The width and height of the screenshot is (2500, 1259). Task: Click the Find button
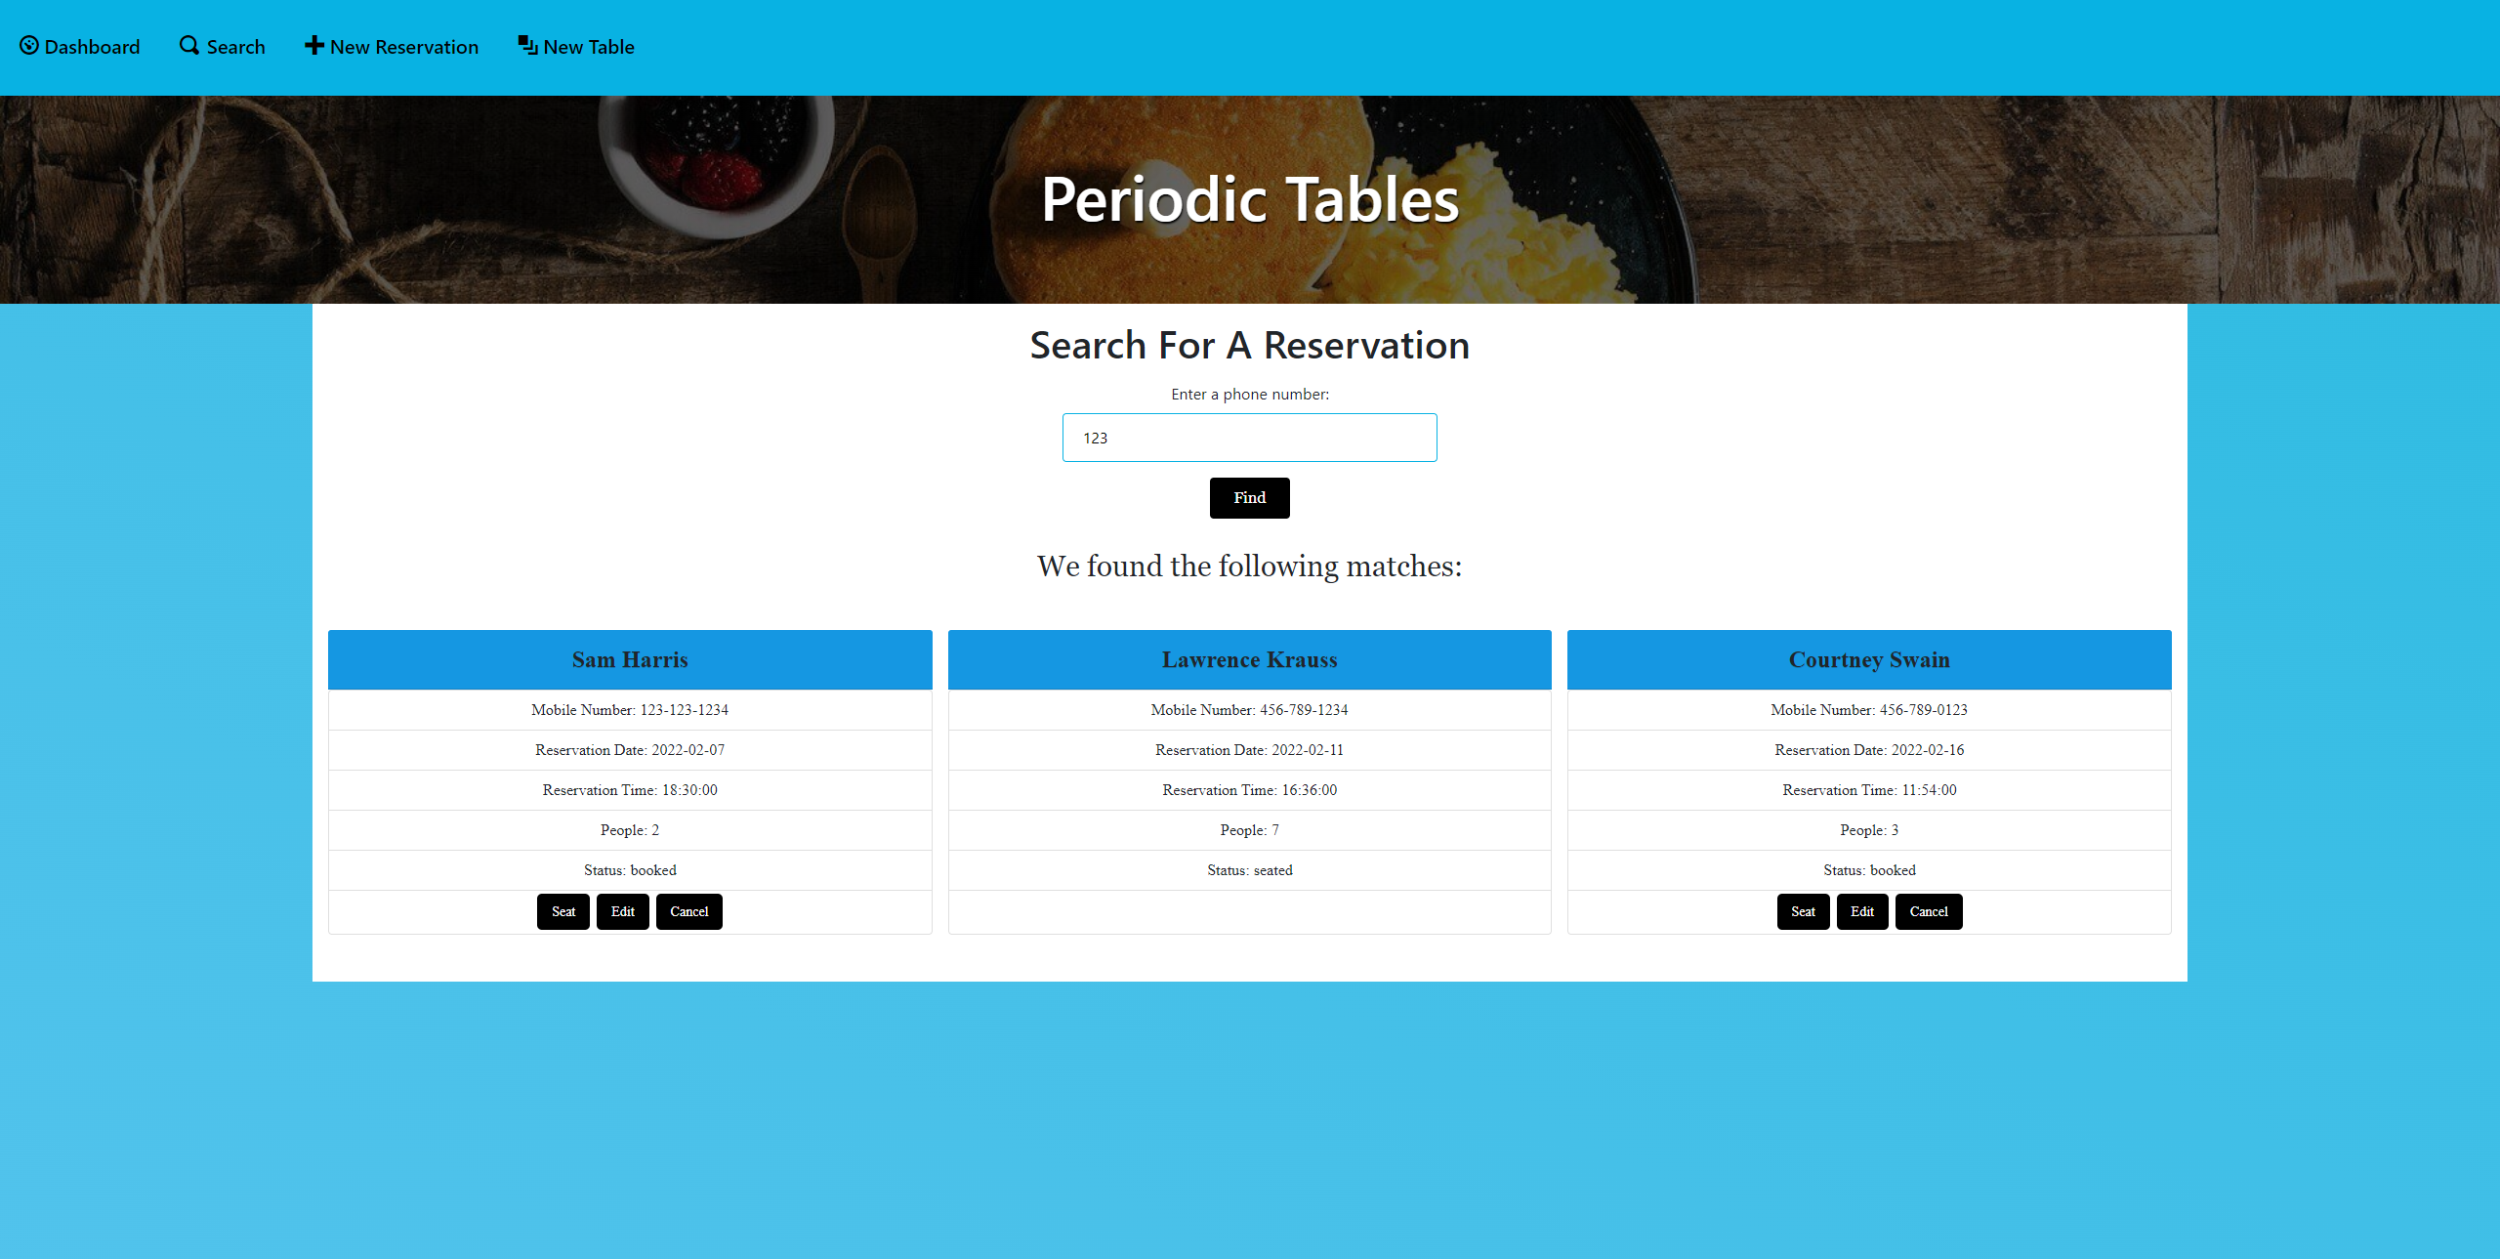point(1249,497)
